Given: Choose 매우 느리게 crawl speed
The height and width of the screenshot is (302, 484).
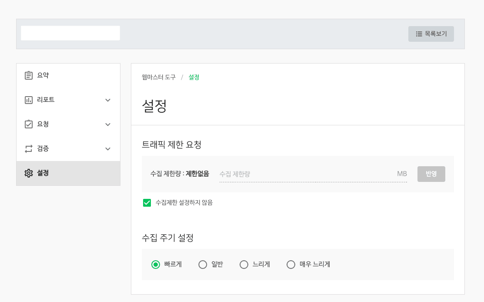Looking at the screenshot, I should pyautogui.click(x=290, y=264).
